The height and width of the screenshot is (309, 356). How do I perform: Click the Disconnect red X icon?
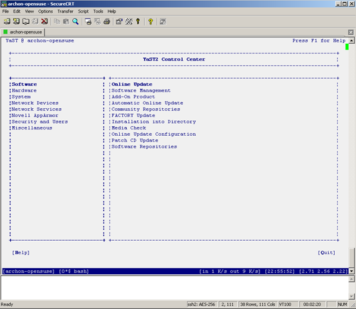[44, 22]
